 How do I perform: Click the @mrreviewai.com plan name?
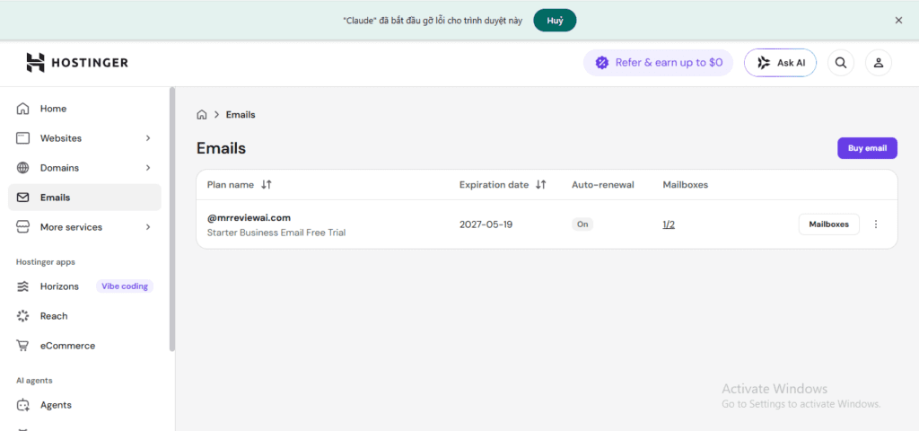tap(249, 217)
